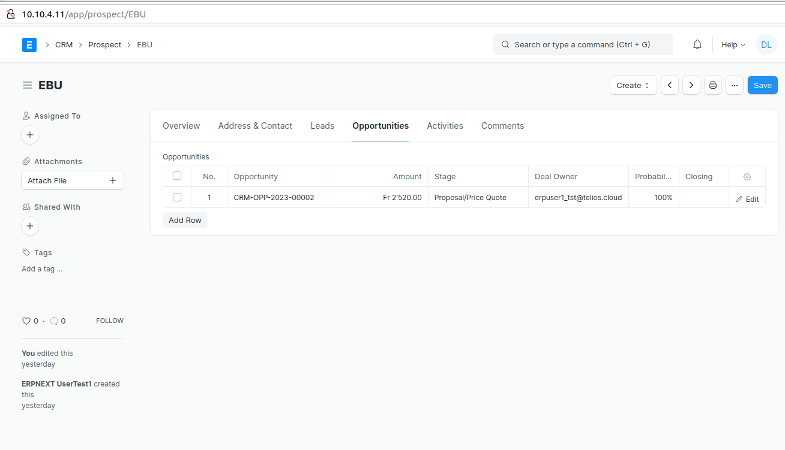Open the ERPNext home logo icon

click(x=29, y=44)
